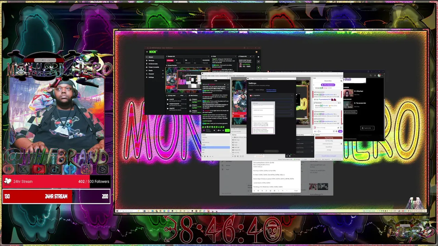Select the last clipboard entry in popup
This screenshot has height=246, width=438.
(x=263, y=131)
